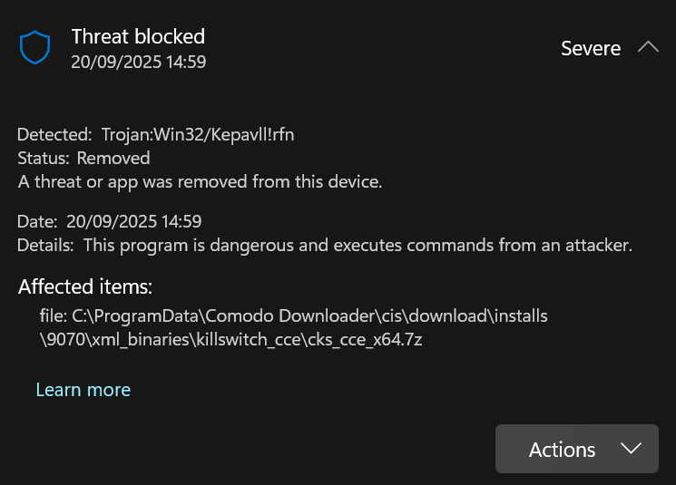
Task: Click the down arrow inside Actions
Action: click(x=630, y=449)
